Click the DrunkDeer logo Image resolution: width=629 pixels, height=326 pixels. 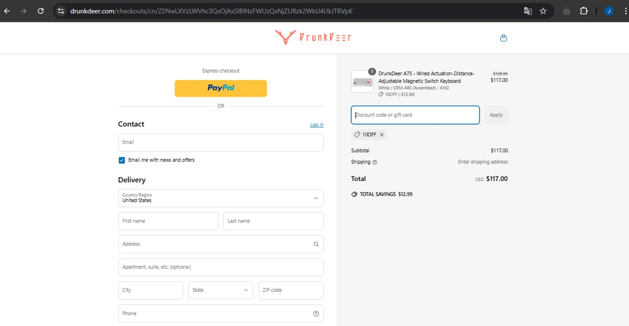click(313, 38)
